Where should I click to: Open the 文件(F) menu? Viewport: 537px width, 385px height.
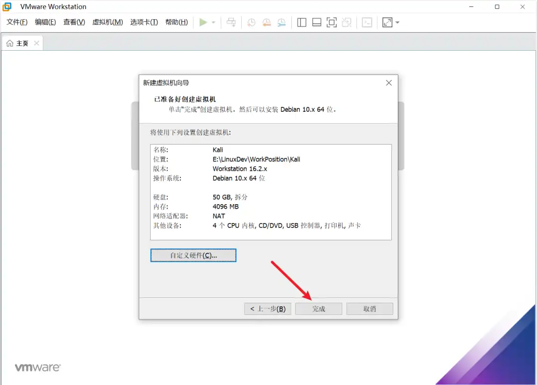click(x=17, y=22)
